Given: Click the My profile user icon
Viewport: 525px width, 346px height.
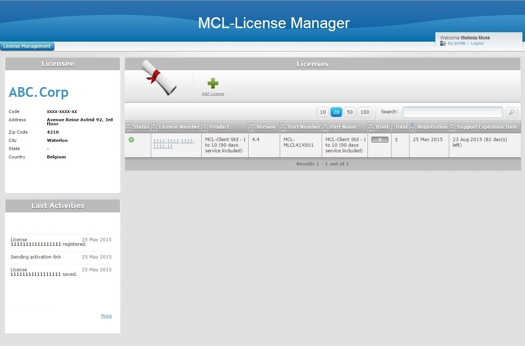Looking at the screenshot, I should click(443, 44).
